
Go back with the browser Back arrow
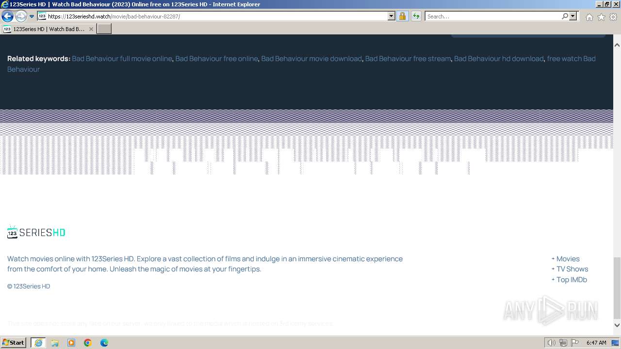click(x=7, y=16)
